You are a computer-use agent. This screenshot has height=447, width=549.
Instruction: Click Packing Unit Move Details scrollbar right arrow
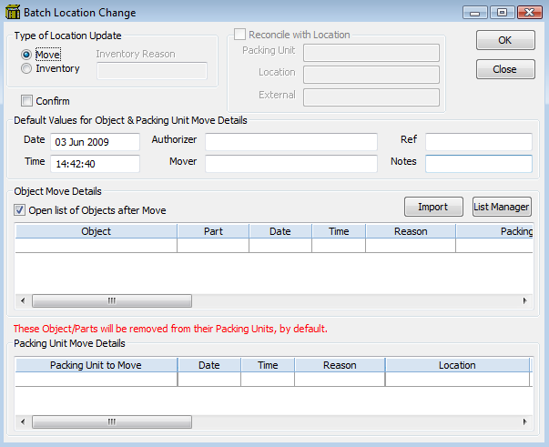pos(524,422)
